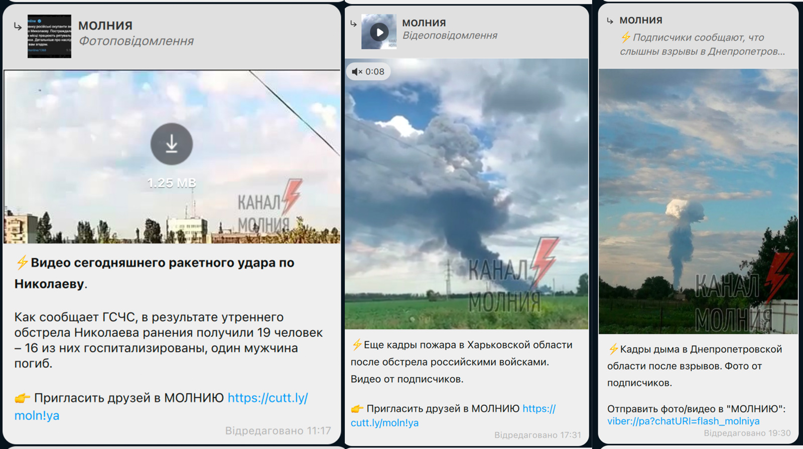Screen dimensions: 803x449
Task: Play the video reply thumbnail in the header
Action: tap(379, 32)
